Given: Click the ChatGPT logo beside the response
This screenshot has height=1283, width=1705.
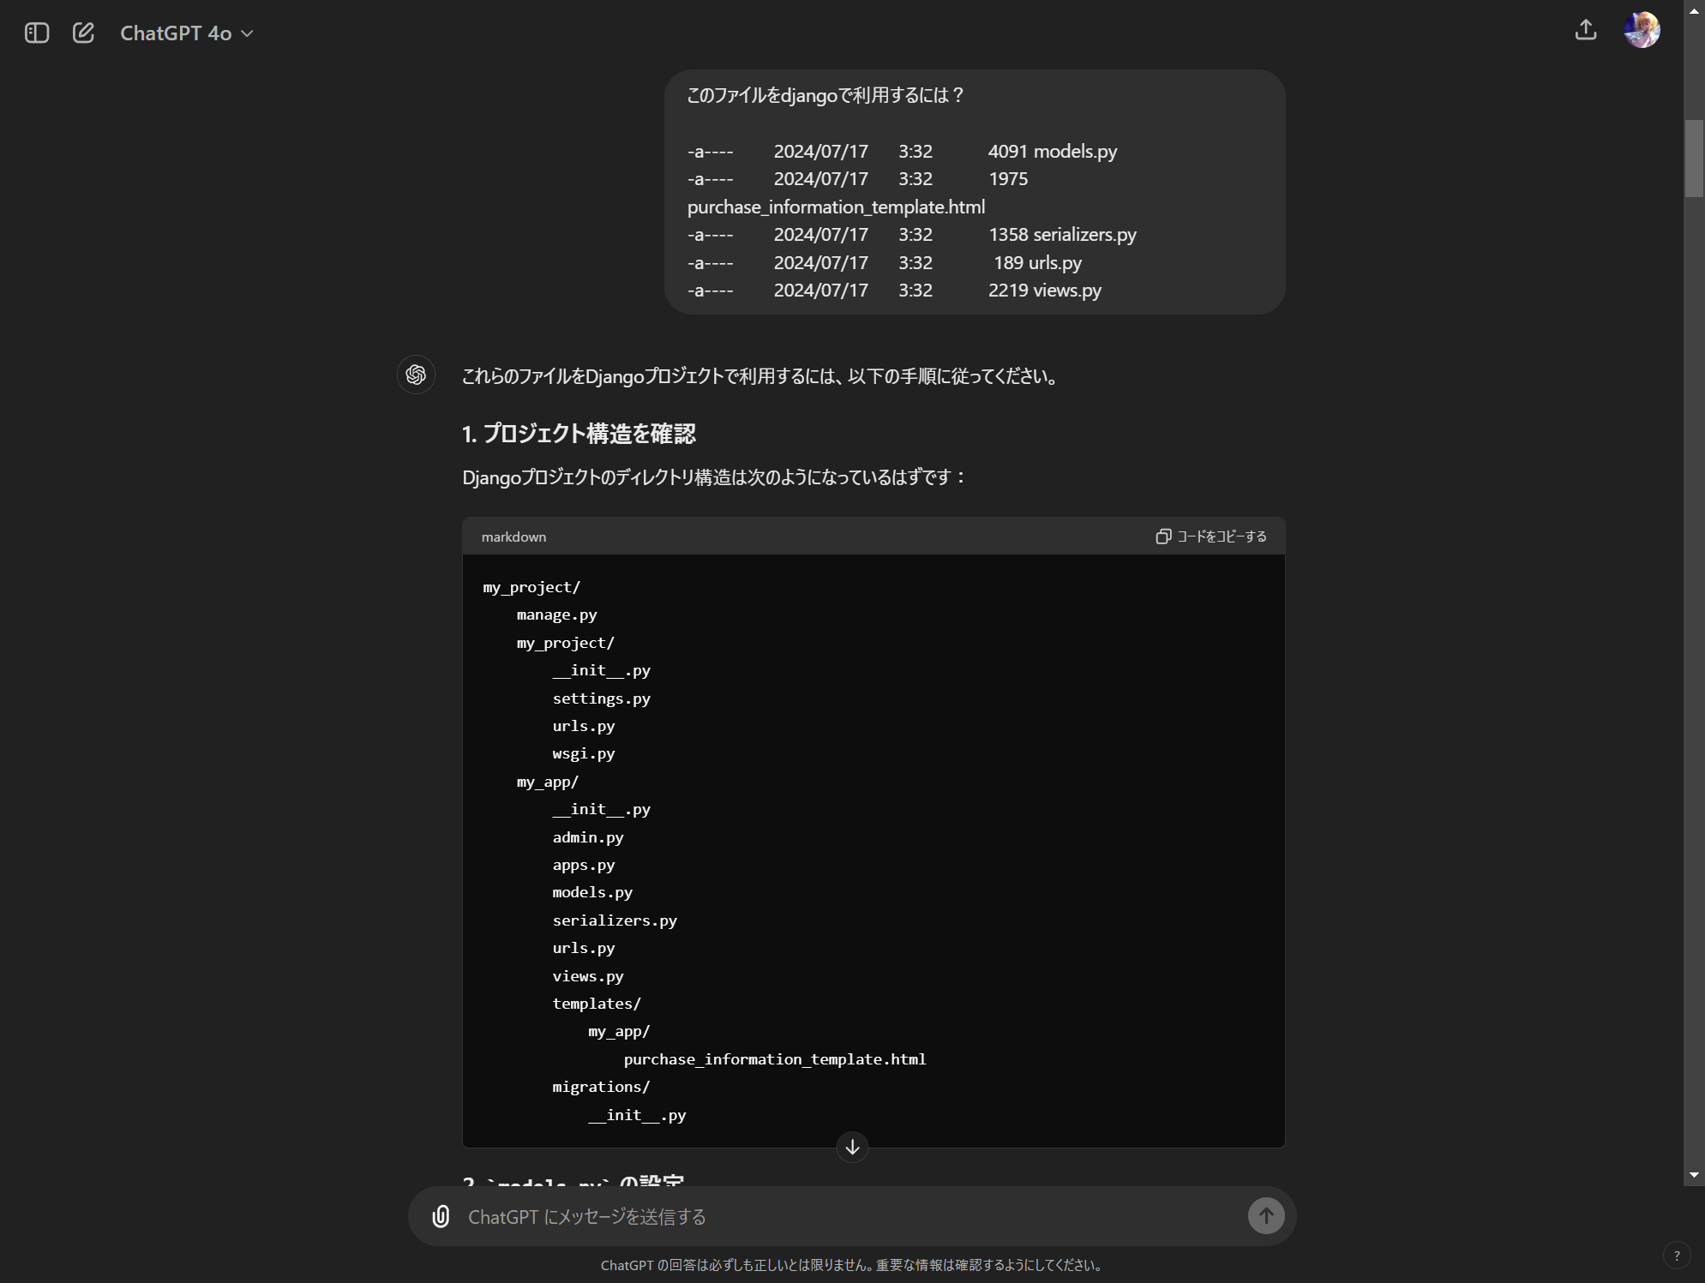Looking at the screenshot, I should pyautogui.click(x=417, y=375).
